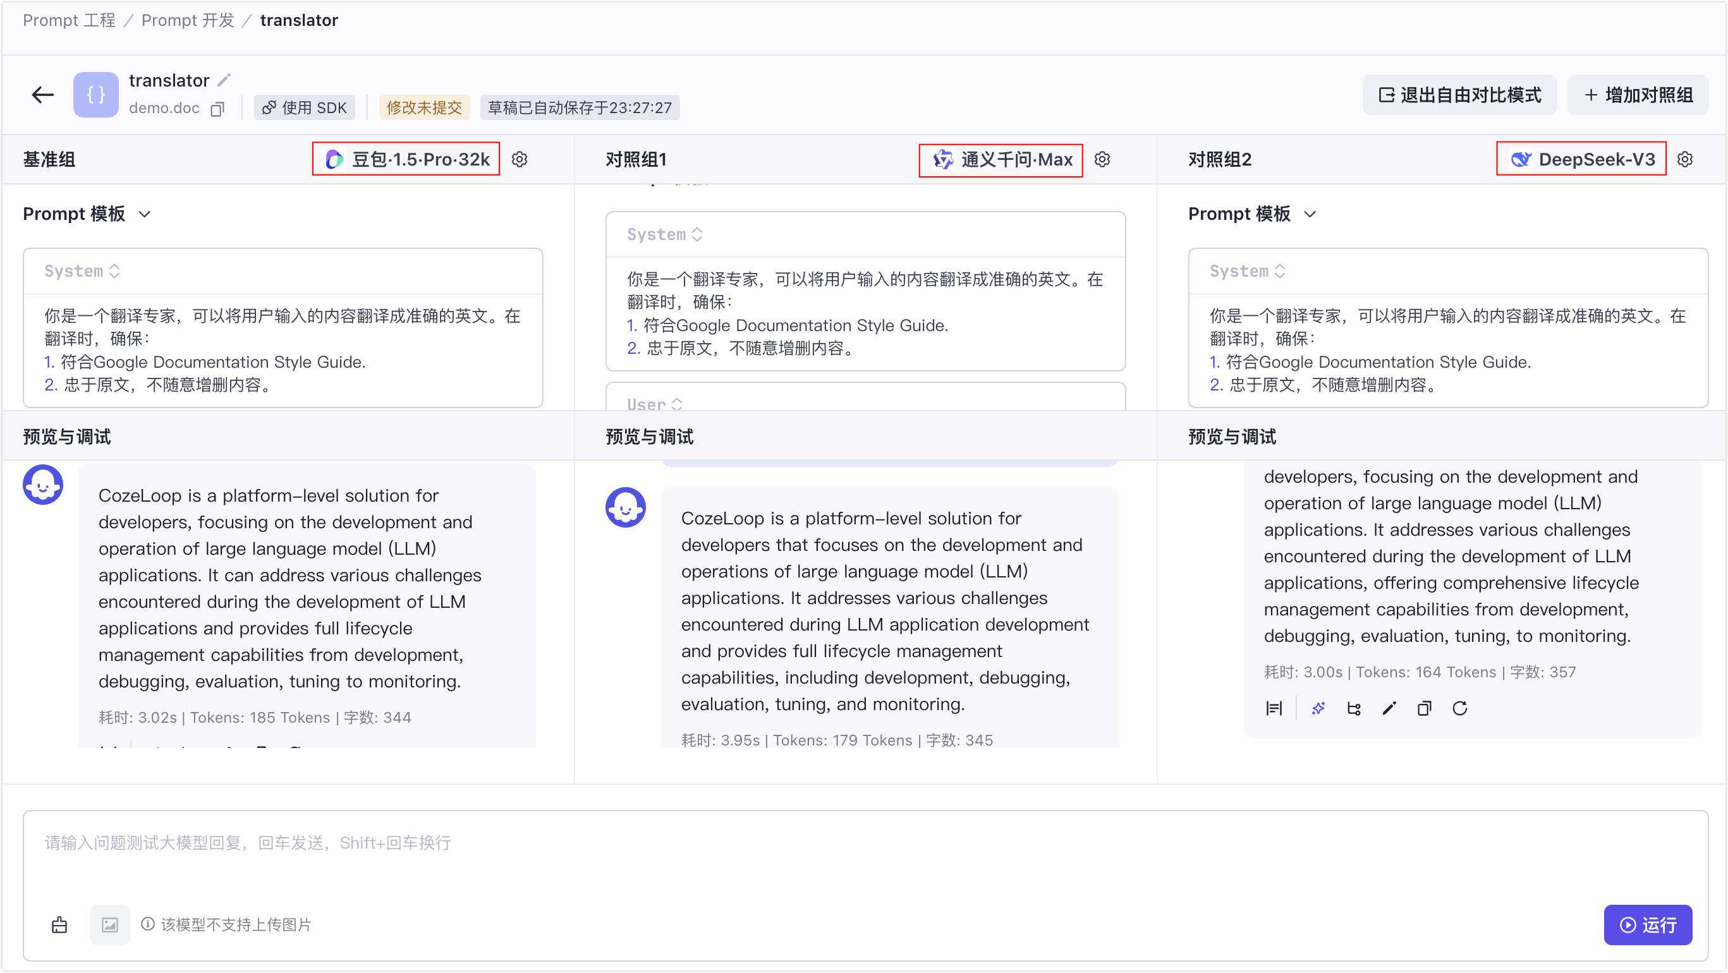Click the clear-conversation broom icon in input box
This screenshot has width=1728, height=973.
tap(59, 925)
